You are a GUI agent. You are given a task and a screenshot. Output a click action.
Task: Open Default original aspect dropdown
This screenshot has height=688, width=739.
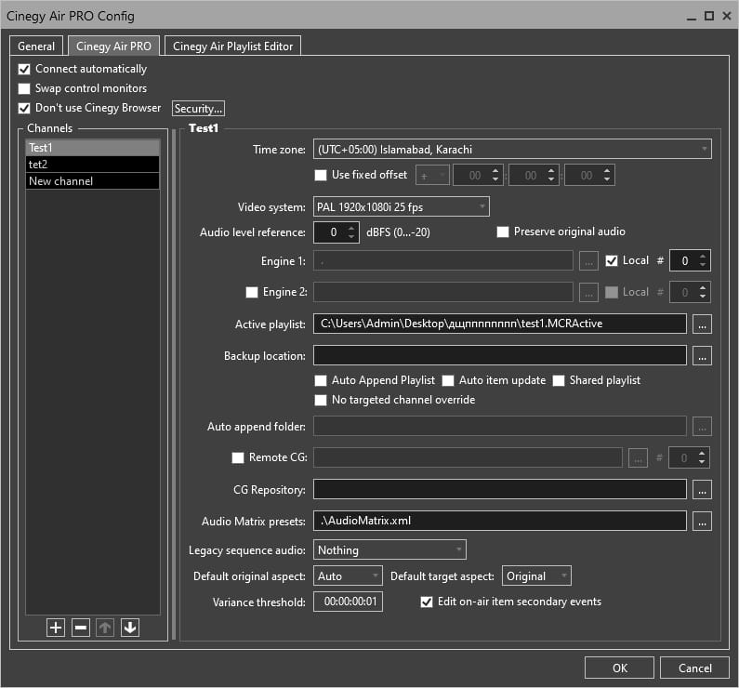point(348,576)
